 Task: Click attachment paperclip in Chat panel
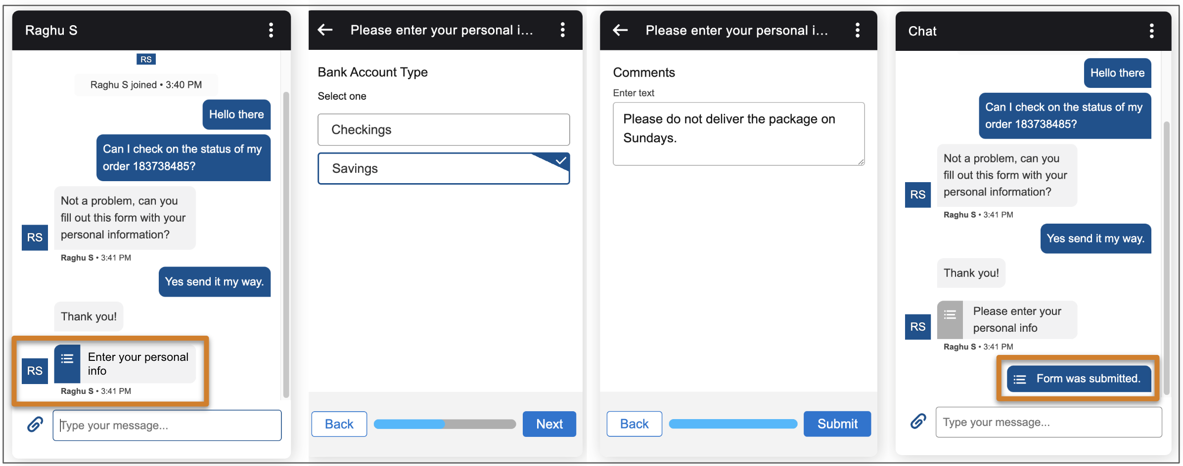[x=918, y=421]
